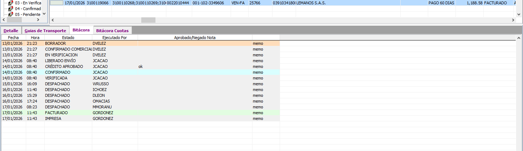Select the 03 - En Verifica tree node
Viewport: 523px width, 151px height.
28,3
